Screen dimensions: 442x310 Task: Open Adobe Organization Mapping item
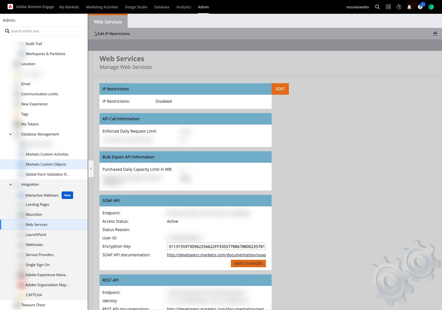point(47,285)
